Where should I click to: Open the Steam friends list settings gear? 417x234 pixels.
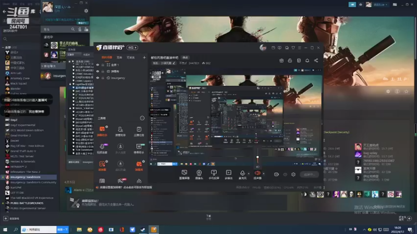[x=86, y=11]
